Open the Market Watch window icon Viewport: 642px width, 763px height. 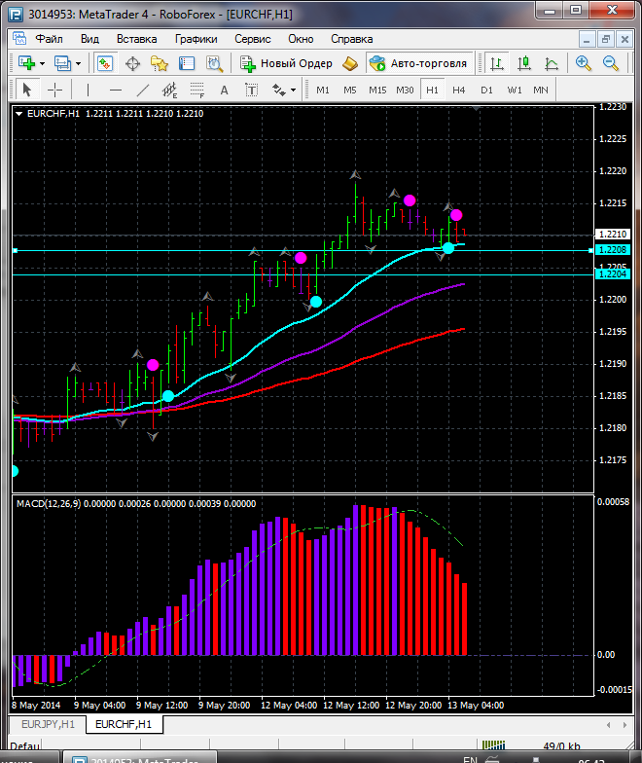pos(105,63)
